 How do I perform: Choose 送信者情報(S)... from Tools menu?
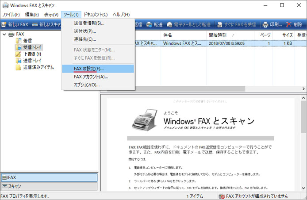[98, 23]
